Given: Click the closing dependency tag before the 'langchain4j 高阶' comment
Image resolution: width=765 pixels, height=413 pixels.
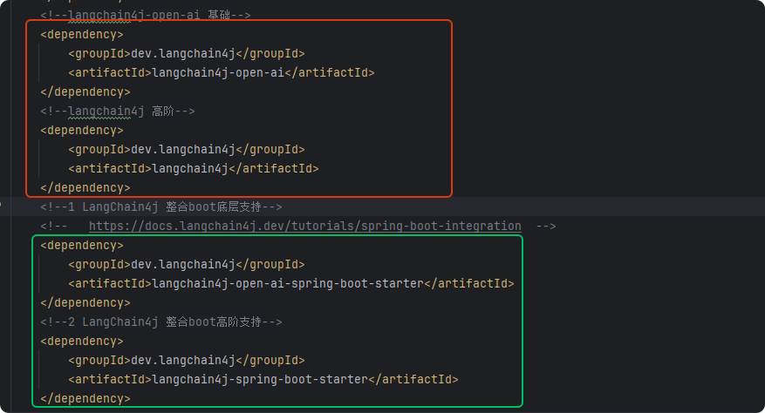Looking at the screenshot, I should pyautogui.click(x=85, y=91).
